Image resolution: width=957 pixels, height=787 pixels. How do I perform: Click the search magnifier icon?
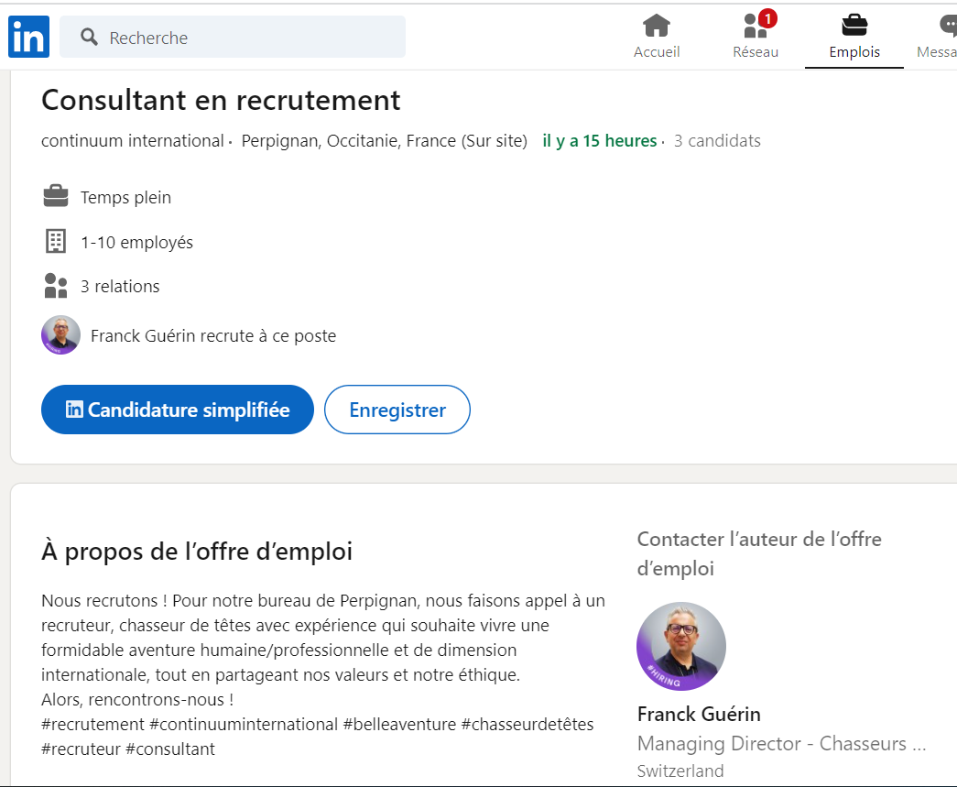click(89, 38)
